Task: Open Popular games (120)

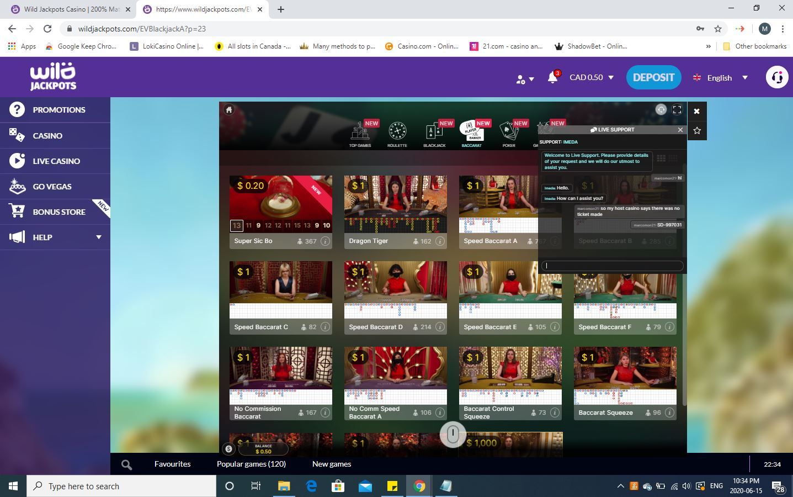Action: tap(251, 464)
